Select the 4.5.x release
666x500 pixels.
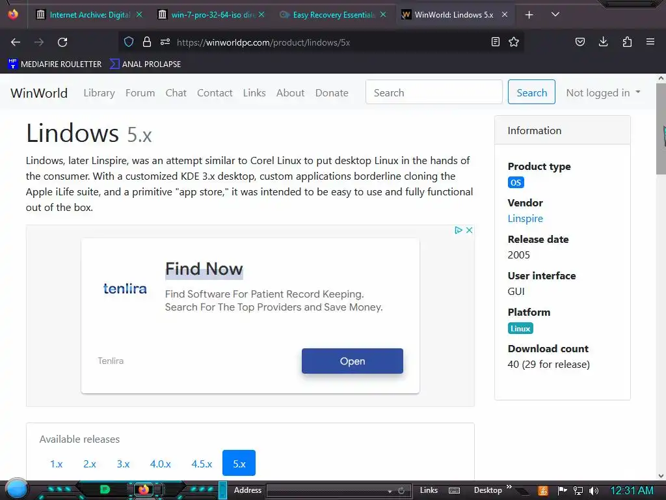coord(202,464)
